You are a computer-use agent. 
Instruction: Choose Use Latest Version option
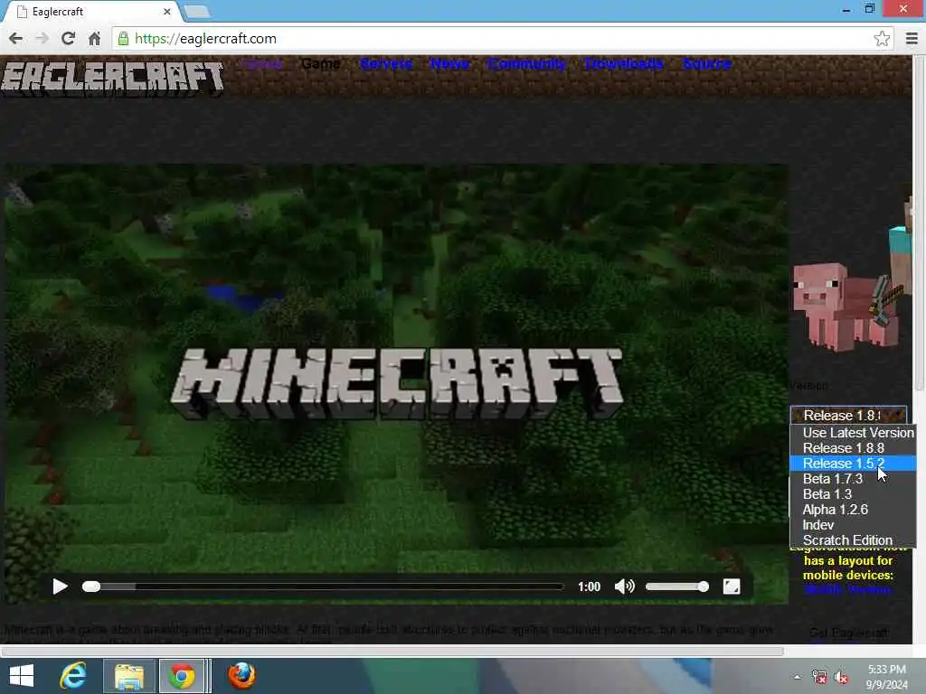[x=854, y=433]
